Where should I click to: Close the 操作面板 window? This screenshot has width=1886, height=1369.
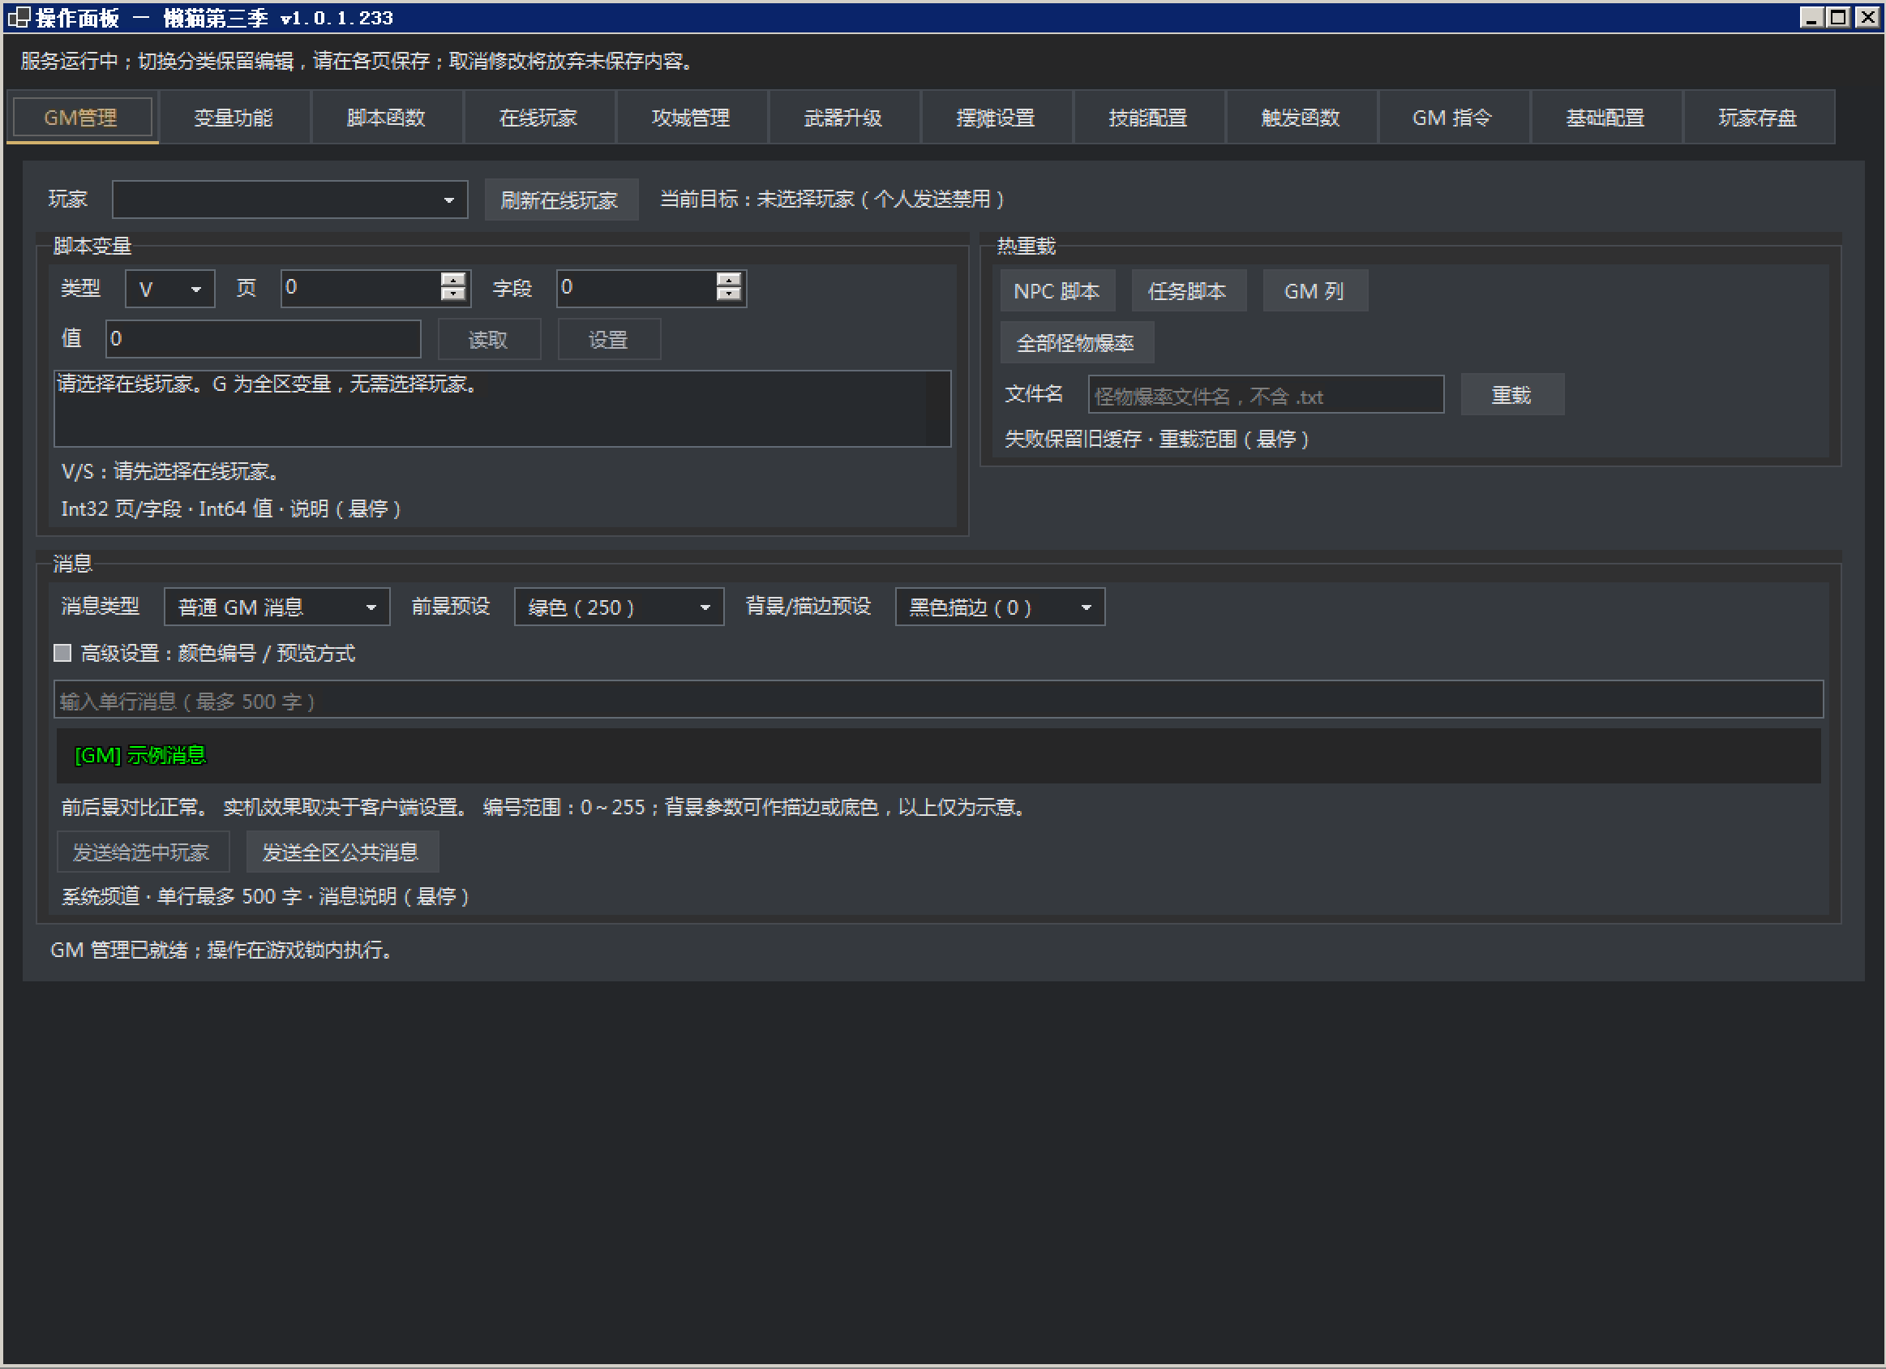click(1867, 18)
